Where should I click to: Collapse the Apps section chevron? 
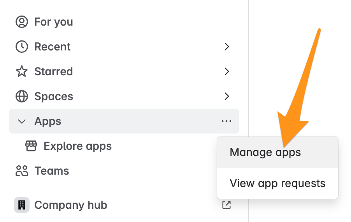click(22, 121)
